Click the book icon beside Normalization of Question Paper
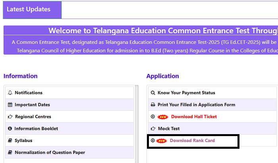The height and width of the screenshot is (163, 278). [x=10, y=152]
